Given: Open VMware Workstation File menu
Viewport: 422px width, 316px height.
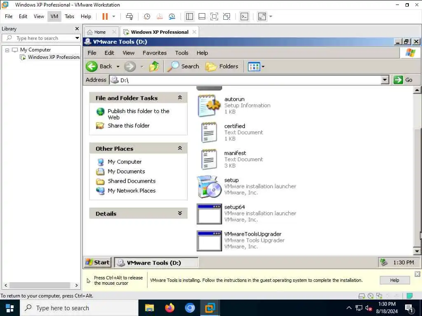Looking at the screenshot, I should 9,16.
